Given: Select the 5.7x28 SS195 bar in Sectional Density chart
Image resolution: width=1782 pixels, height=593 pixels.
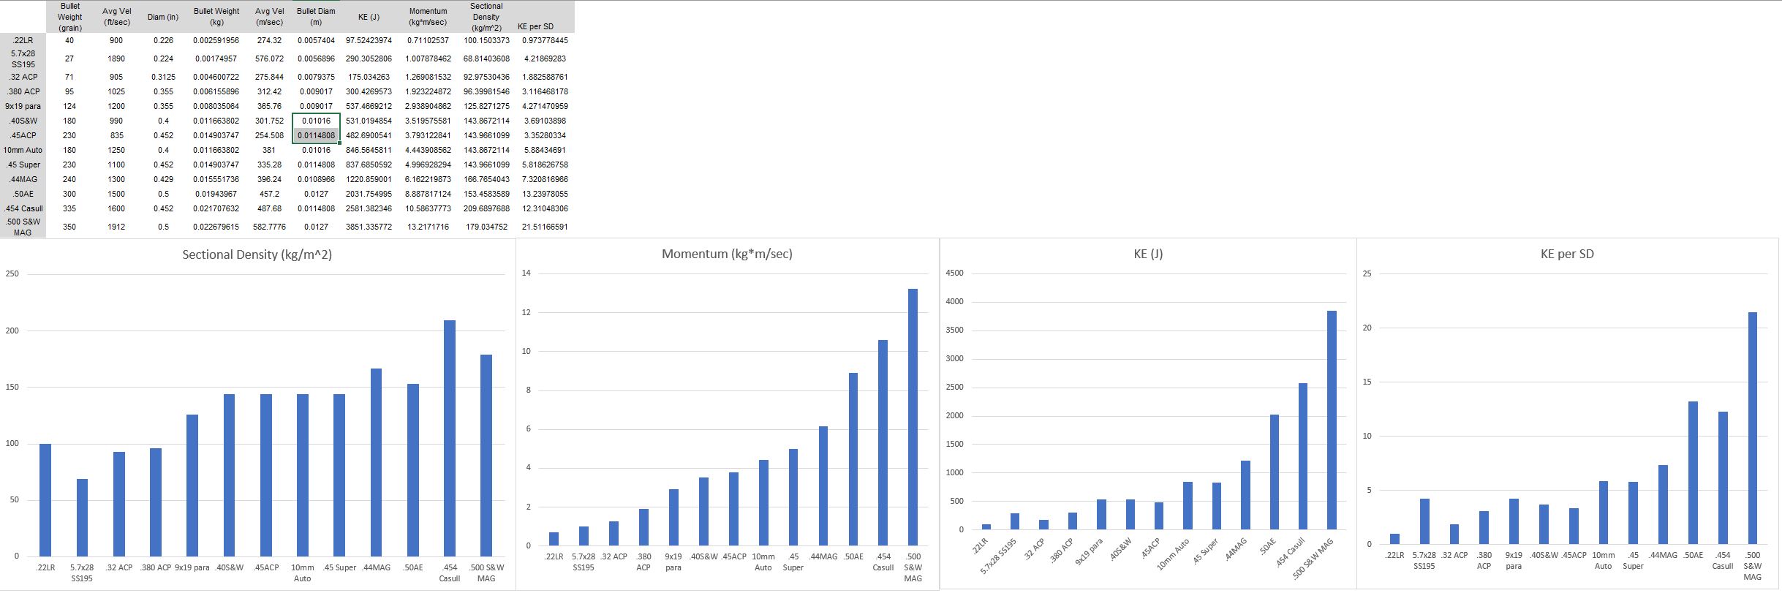Looking at the screenshot, I should [x=82, y=518].
